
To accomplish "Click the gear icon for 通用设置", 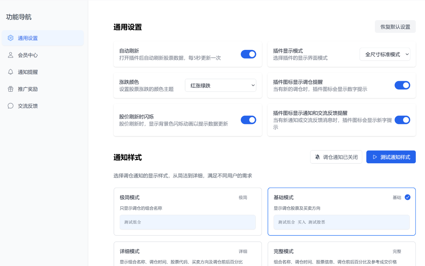I will tap(11, 38).
